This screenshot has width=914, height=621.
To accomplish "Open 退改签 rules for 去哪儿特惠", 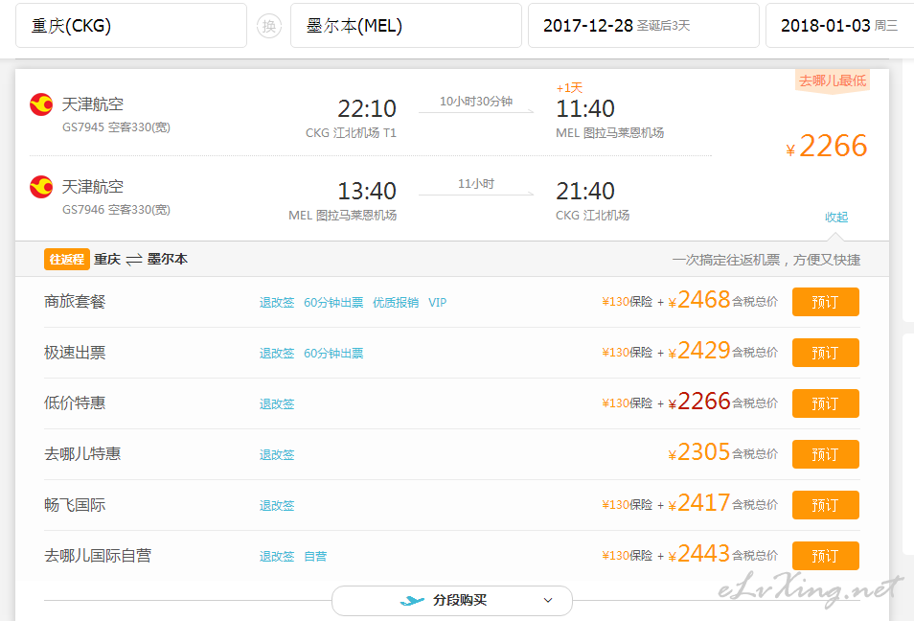I will coord(277,455).
